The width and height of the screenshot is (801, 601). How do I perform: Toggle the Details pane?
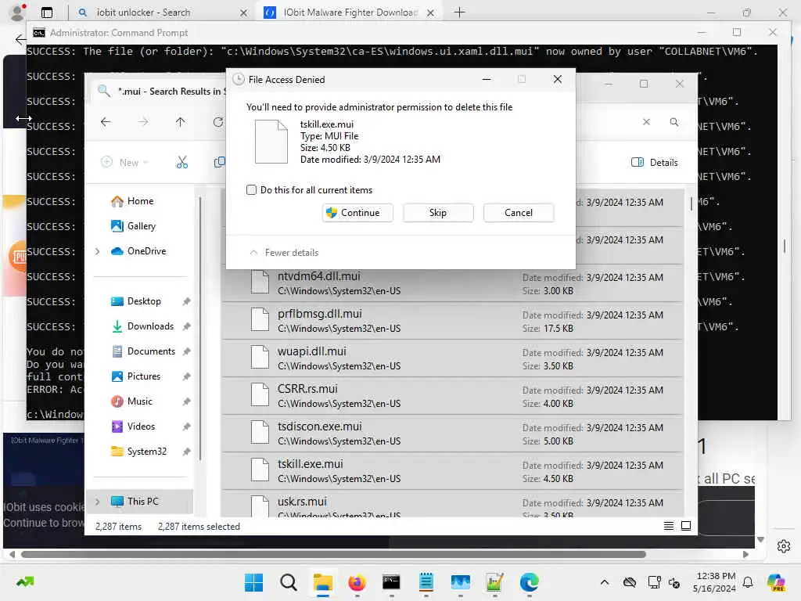[x=655, y=163]
